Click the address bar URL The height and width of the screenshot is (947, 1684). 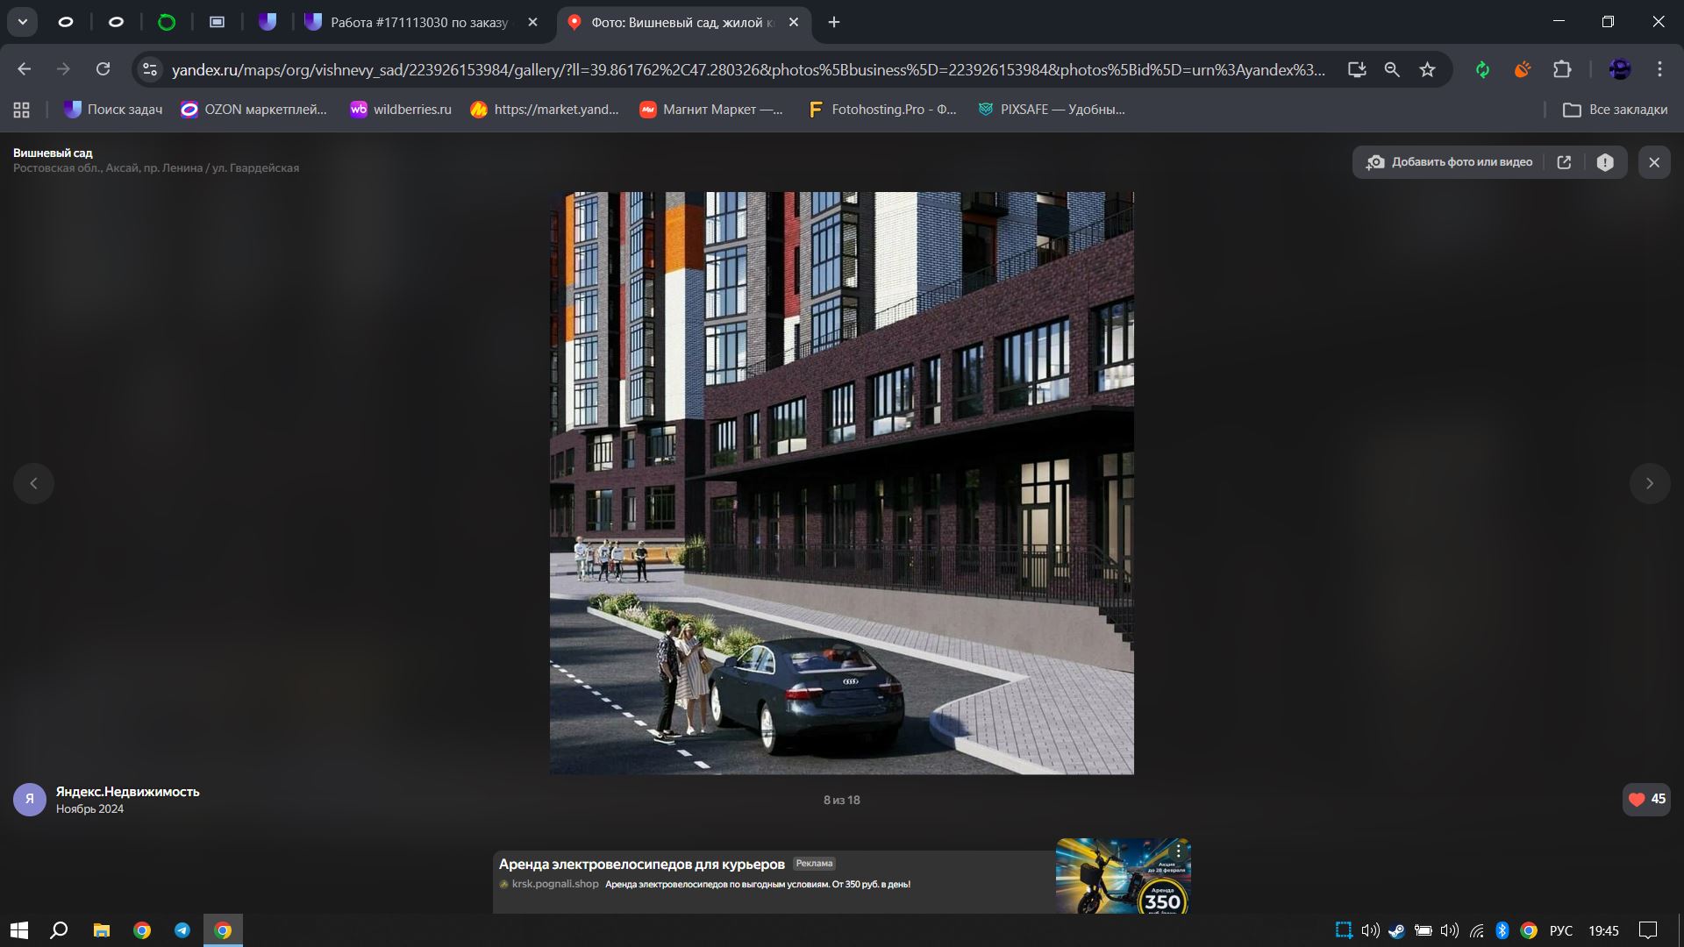[747, 69]
